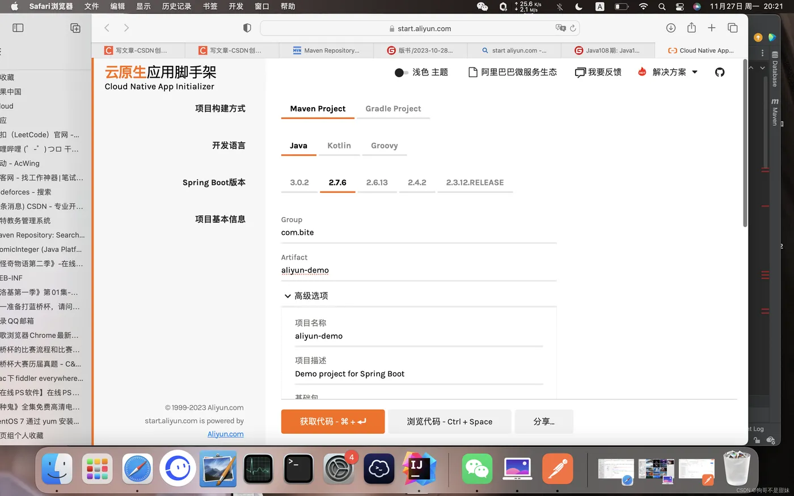Follow the Aliyun.com footer link
This screenshot has height=496, width=794.
pos(225,434)
